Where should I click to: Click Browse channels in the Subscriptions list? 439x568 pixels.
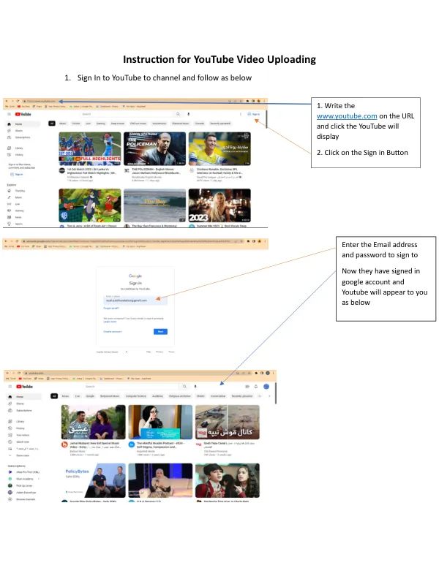[x=22, y=499]
